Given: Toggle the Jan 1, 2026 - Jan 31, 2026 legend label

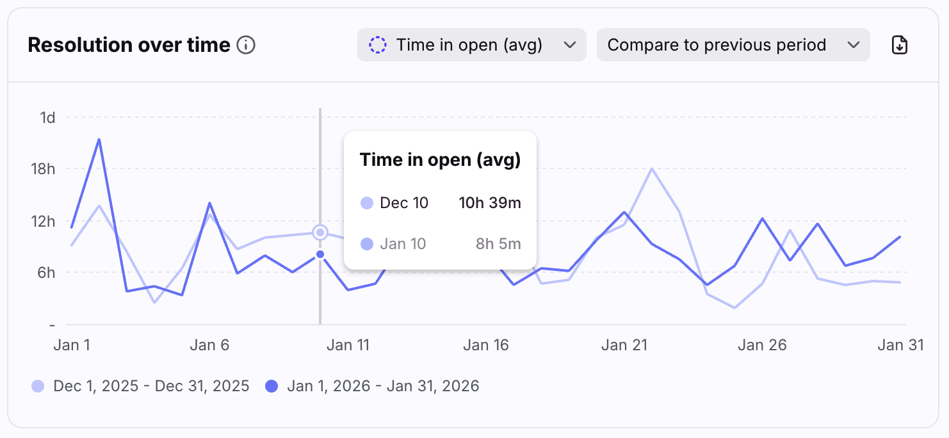Looking at the screenshot, I should click(383, 386).
